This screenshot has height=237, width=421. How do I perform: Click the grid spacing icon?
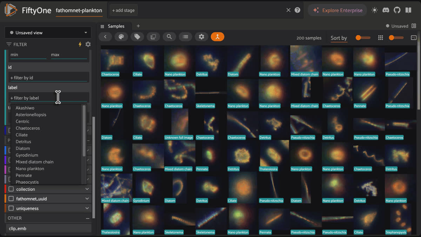[380, 38]
